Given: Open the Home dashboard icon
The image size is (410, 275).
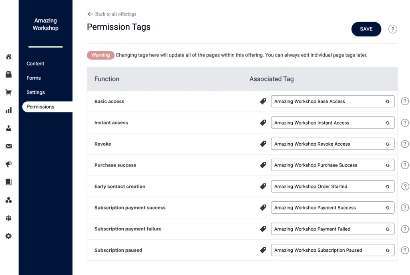Looking at the screenshot, I should pos(8,56).
